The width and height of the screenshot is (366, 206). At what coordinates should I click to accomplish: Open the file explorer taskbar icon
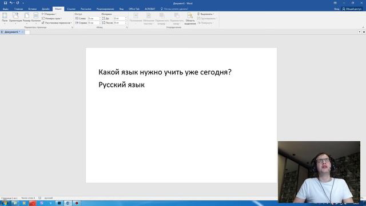click(15, 203)
